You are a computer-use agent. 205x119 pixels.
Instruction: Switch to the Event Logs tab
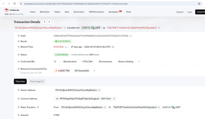[37, 82]
